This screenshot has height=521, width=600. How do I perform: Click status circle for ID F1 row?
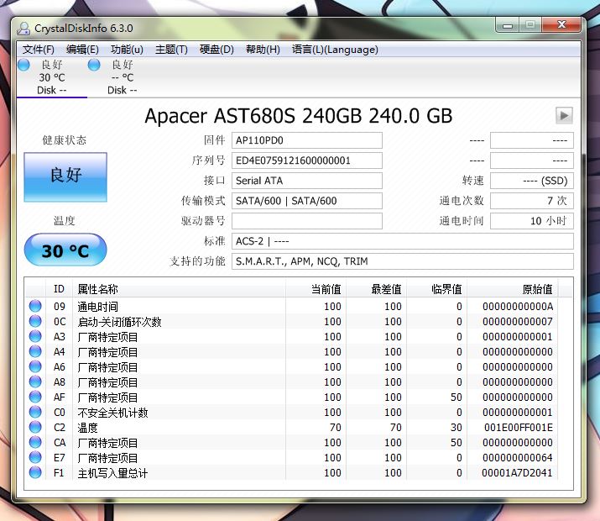click(x=35, y=472)
